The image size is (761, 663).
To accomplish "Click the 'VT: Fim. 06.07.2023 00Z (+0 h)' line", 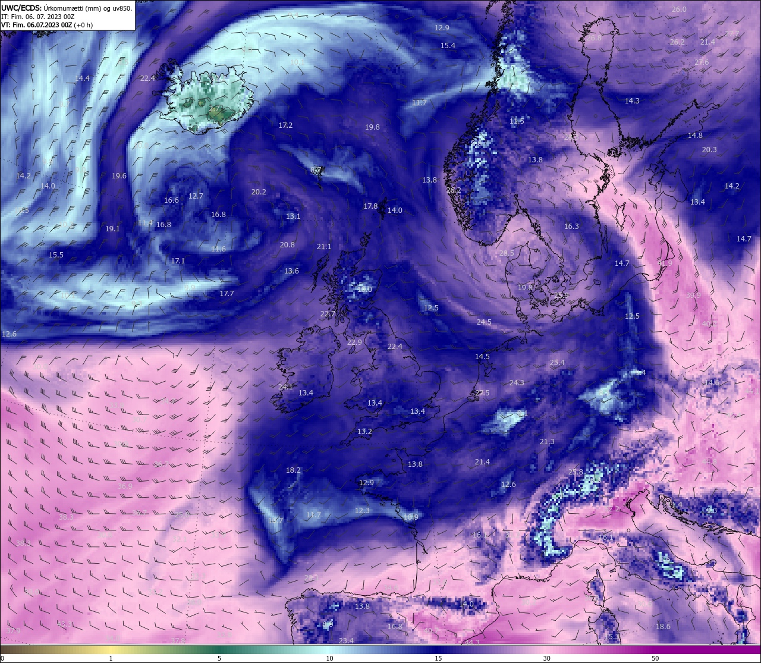I will tap(46, 25).
